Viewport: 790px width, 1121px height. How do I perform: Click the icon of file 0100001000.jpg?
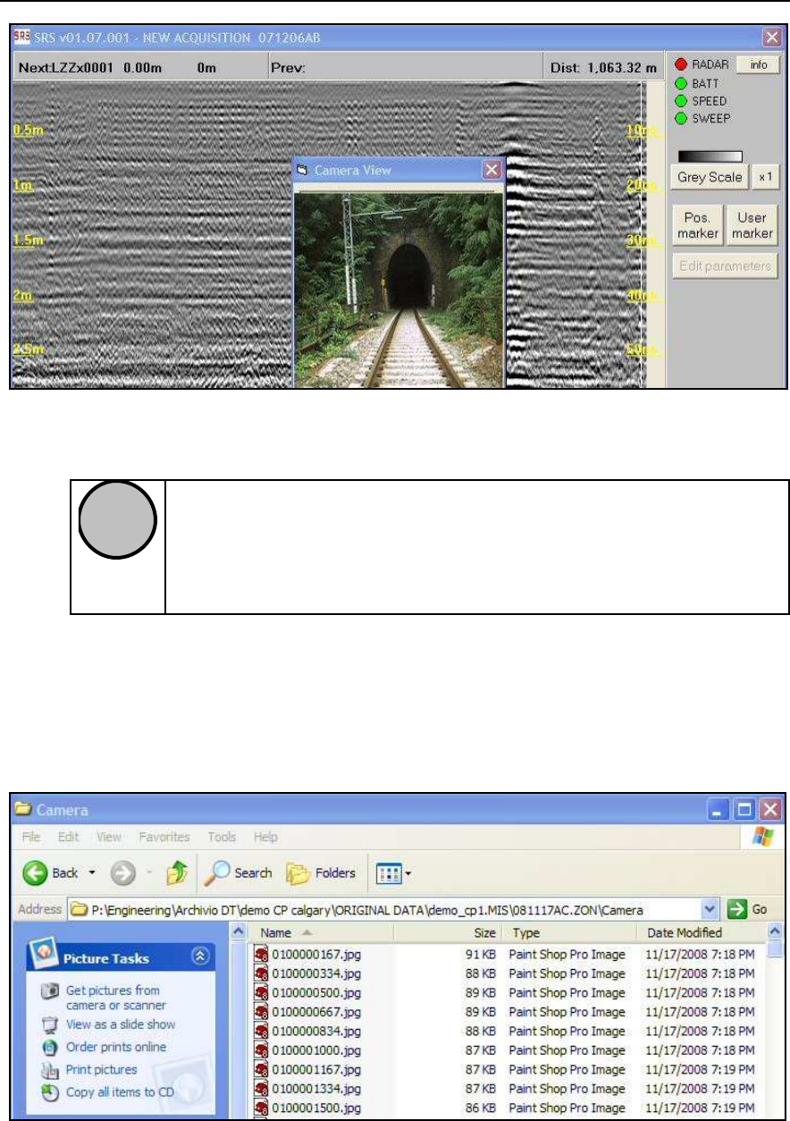(263, 1050)
